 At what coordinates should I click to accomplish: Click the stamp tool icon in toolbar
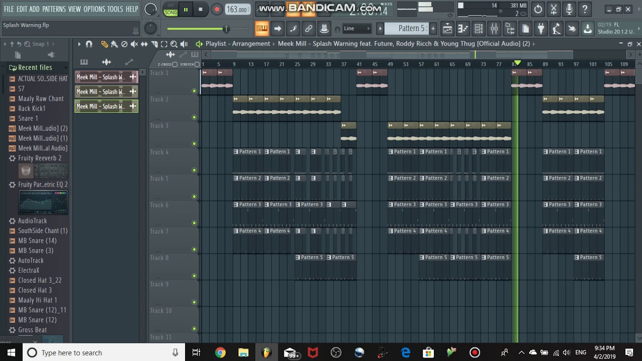[324, 29]
